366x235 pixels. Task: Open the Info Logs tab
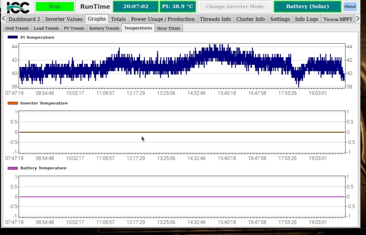307,19
